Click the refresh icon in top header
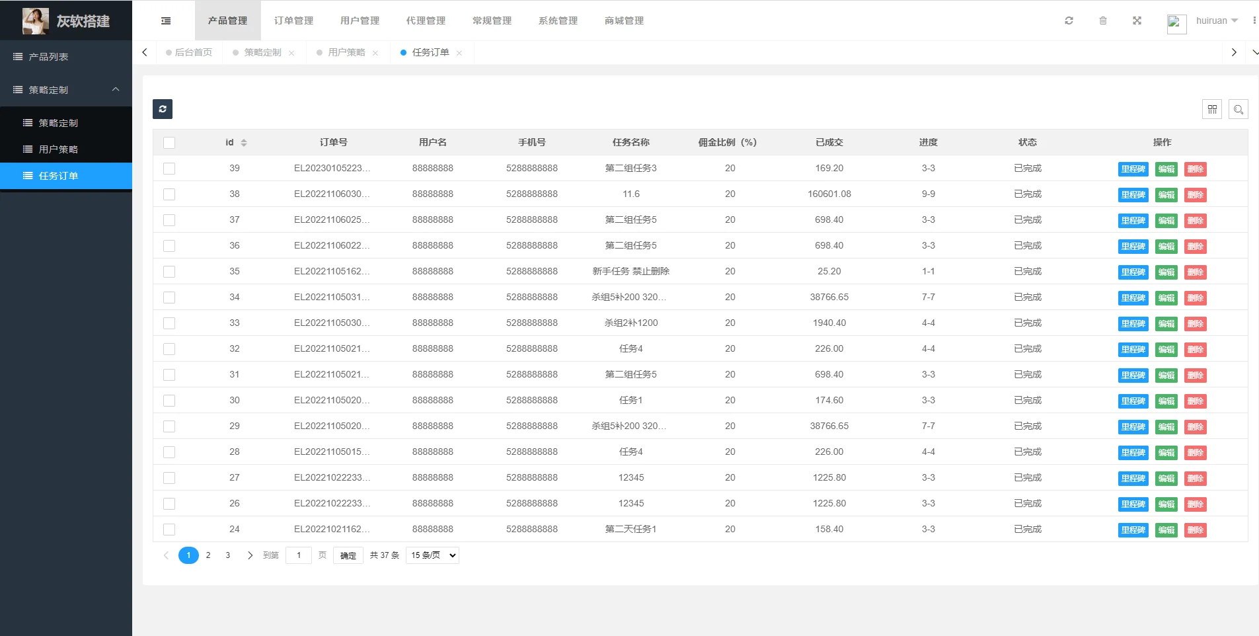 [1069, 21]
